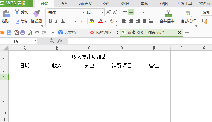
Task: Toggle vertical middle alignment
Action: [x=131, y=12]
